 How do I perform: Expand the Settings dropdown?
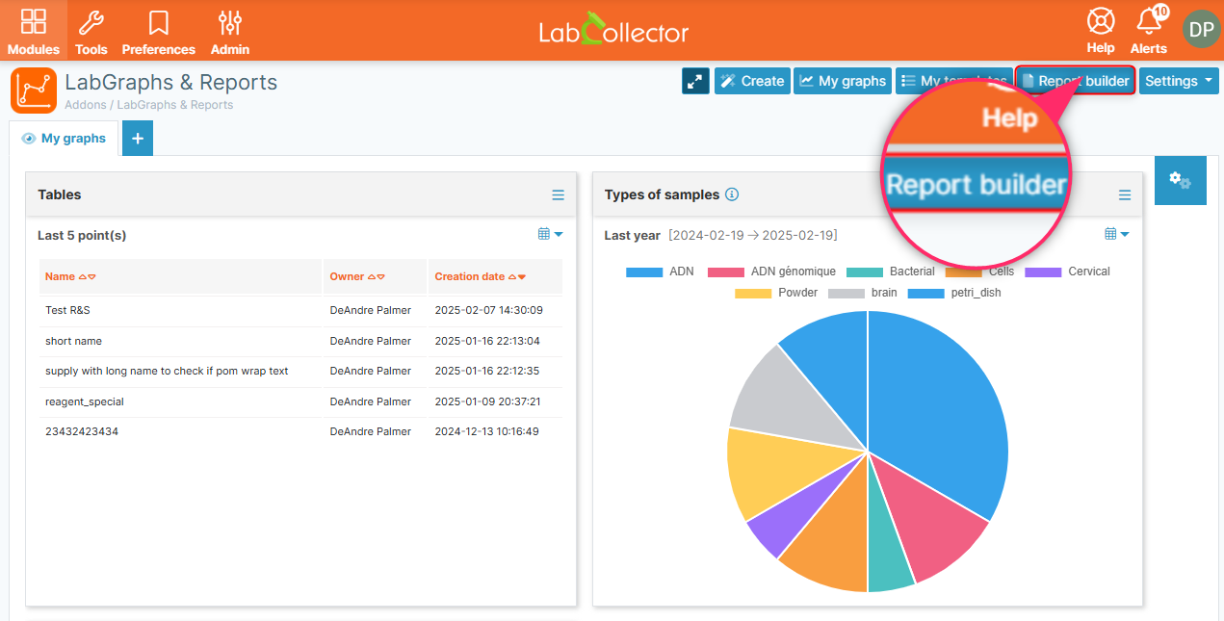1179,81
